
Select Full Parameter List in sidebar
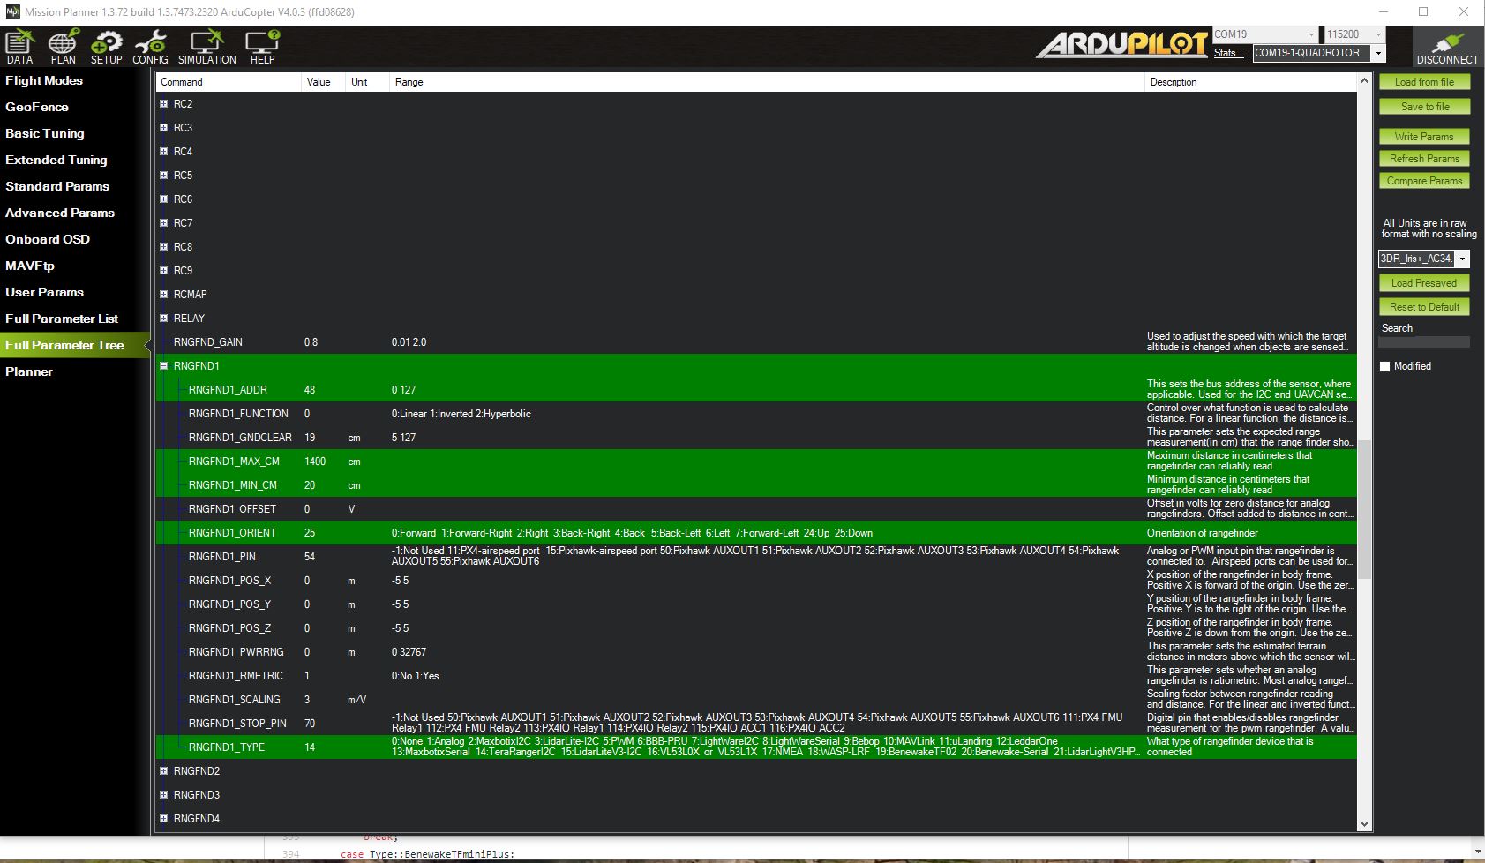tap(62, 319)
